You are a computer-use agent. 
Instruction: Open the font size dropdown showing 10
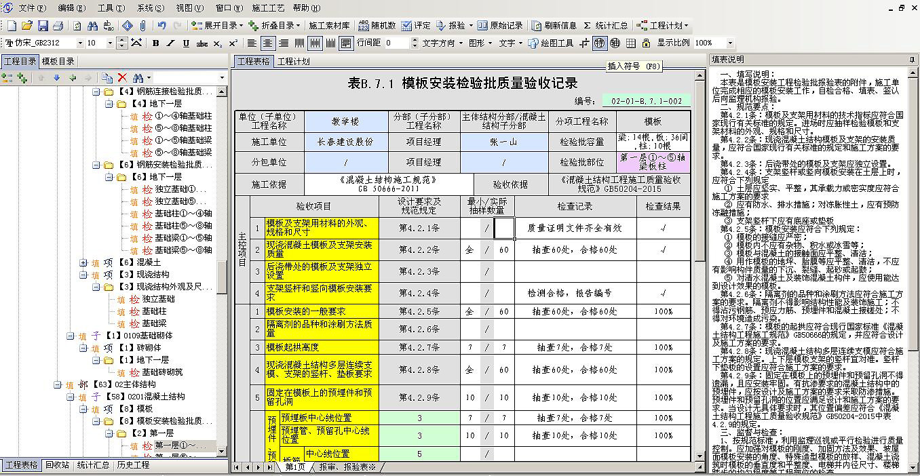(x=109, y=43)
